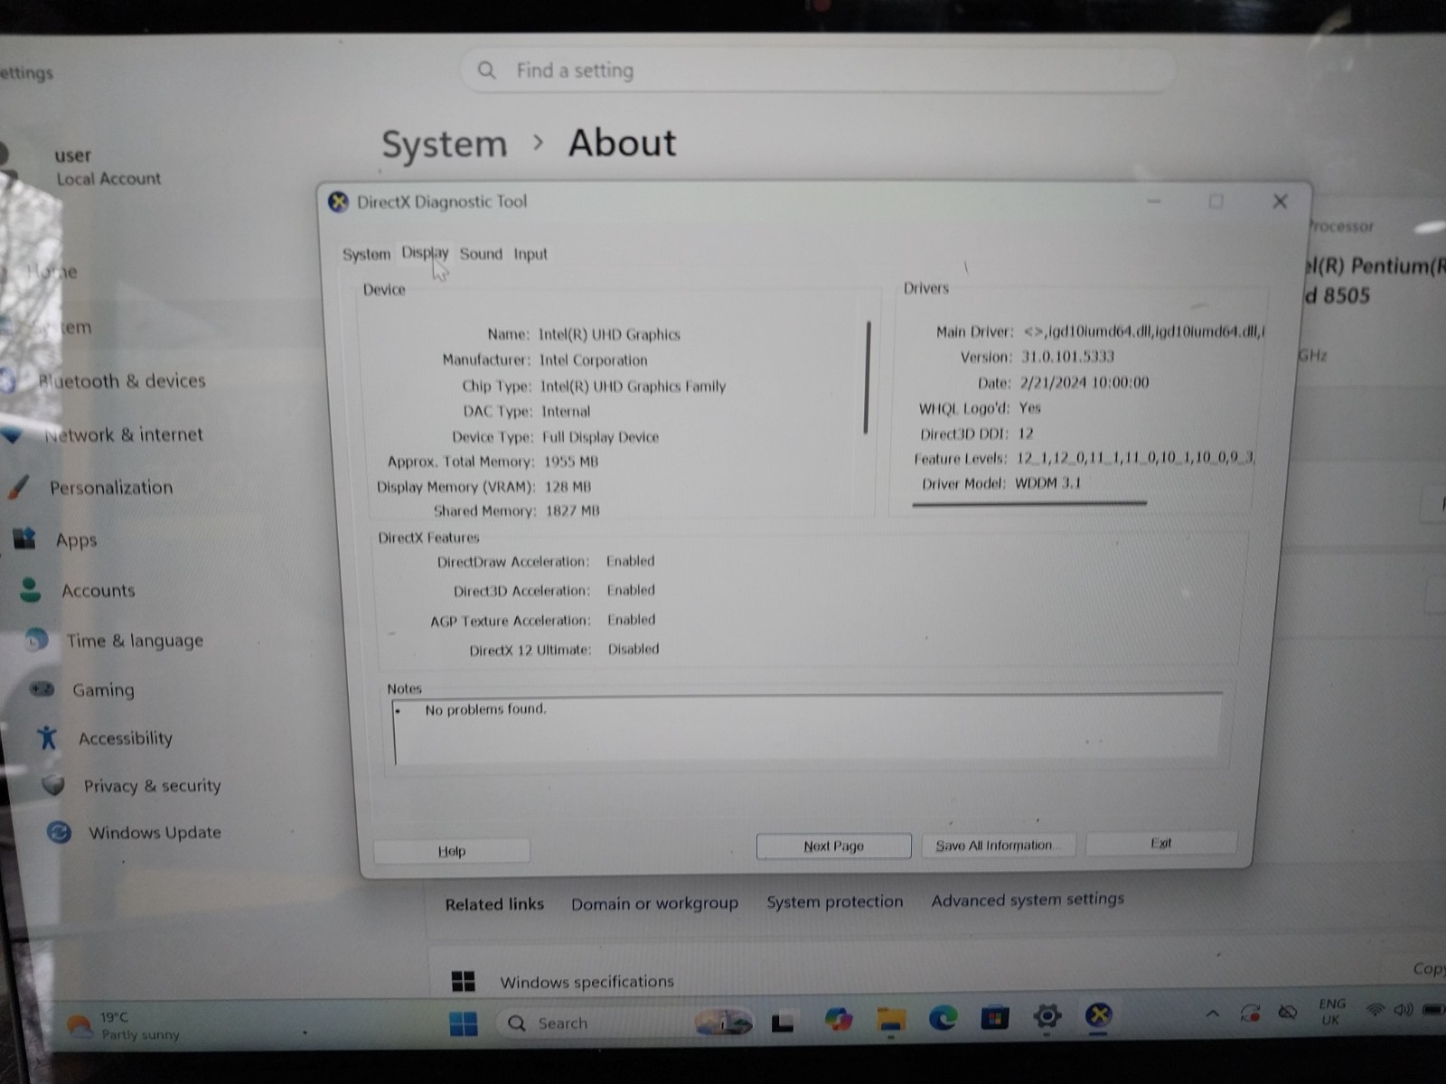Click the Drivers panel horizontal scrollbar

pos(1029,503)
